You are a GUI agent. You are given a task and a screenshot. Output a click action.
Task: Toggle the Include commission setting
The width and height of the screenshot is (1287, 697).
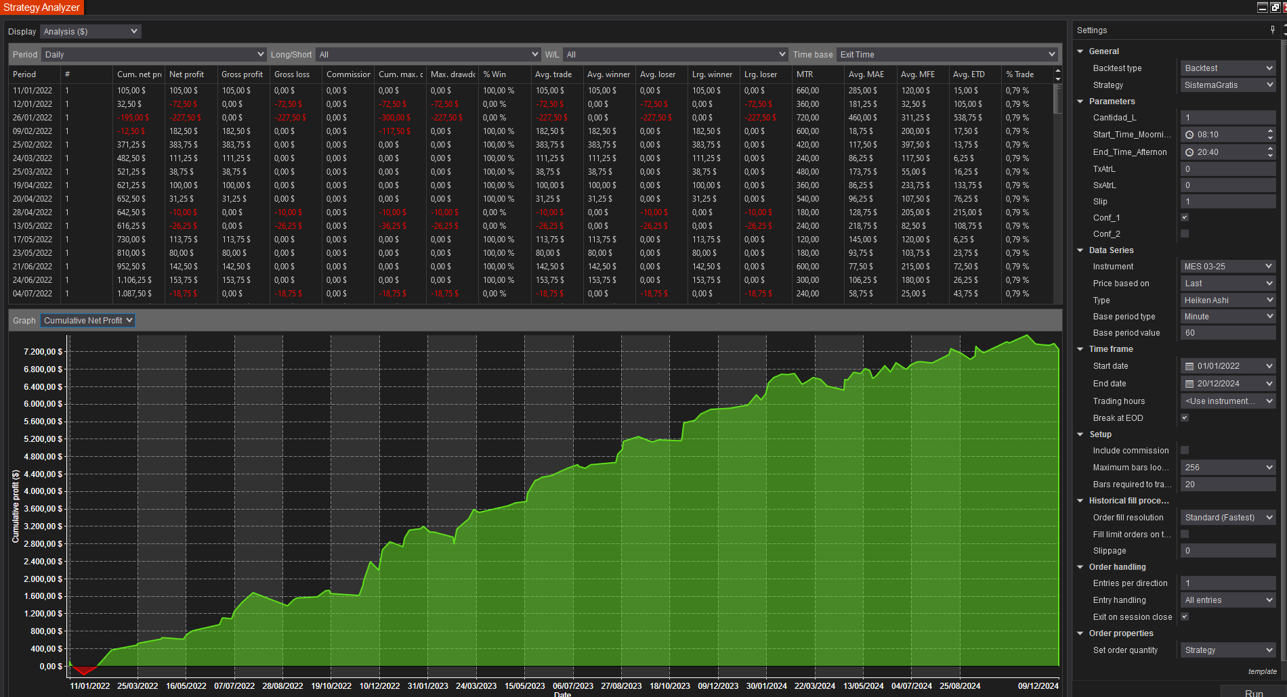[x=1185, y=449]
